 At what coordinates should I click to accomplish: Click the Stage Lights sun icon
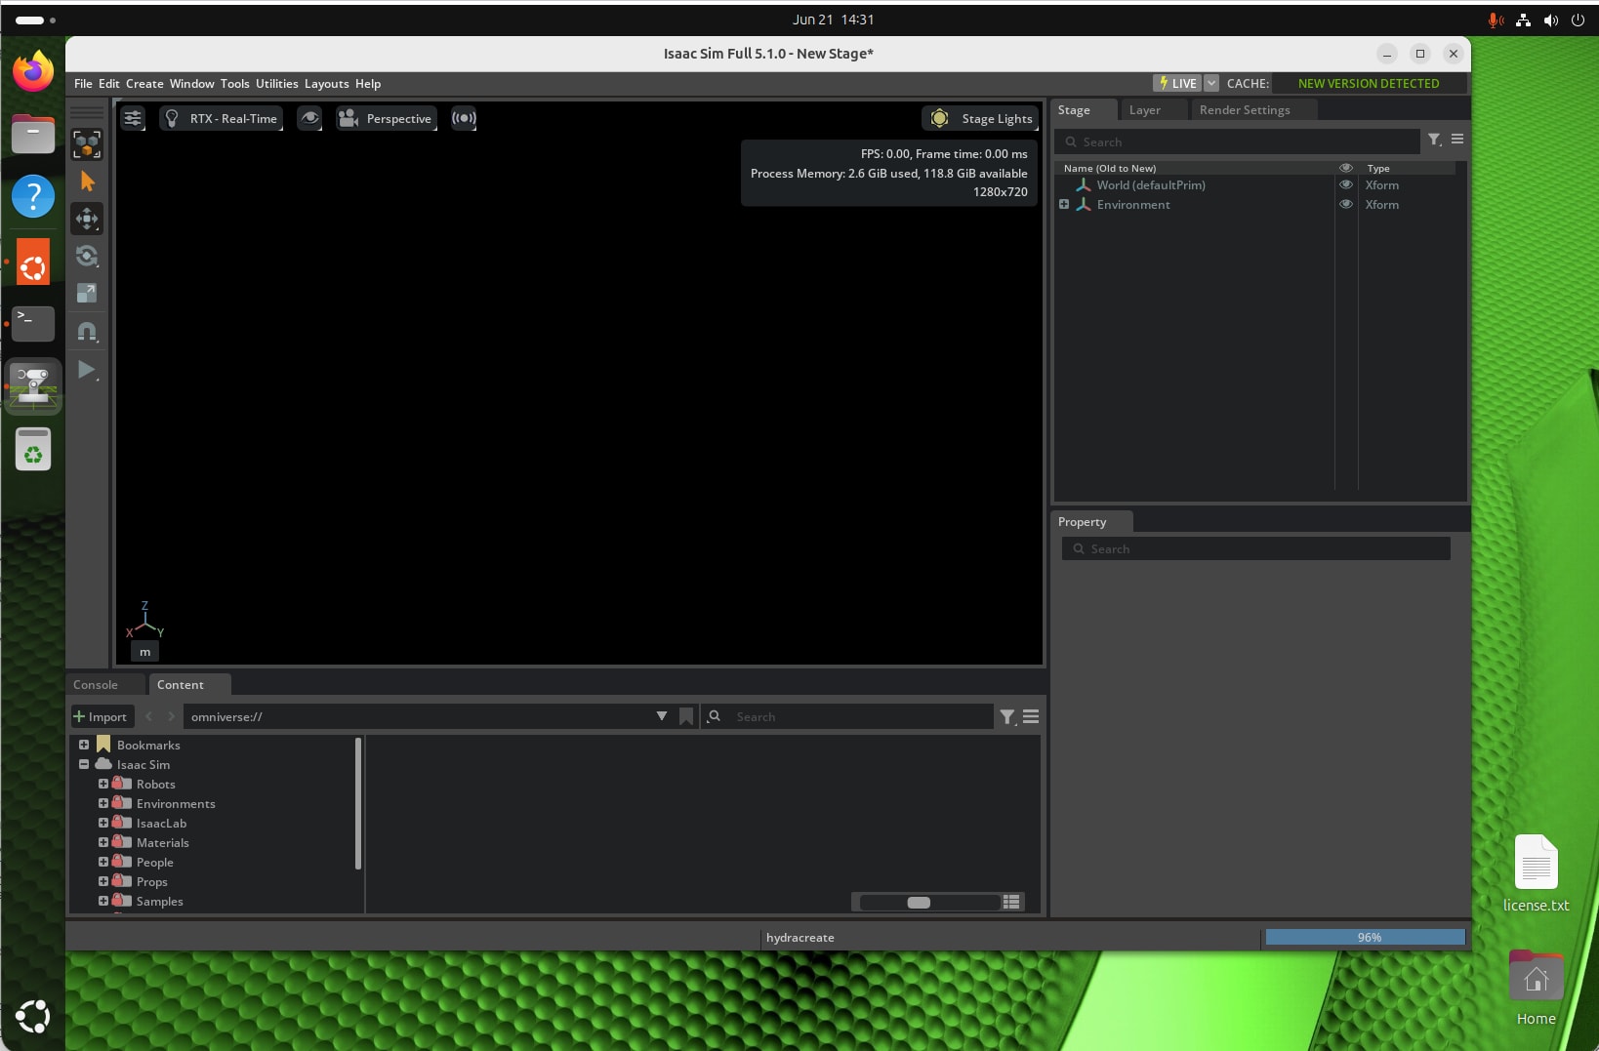[x=939, y=118]
